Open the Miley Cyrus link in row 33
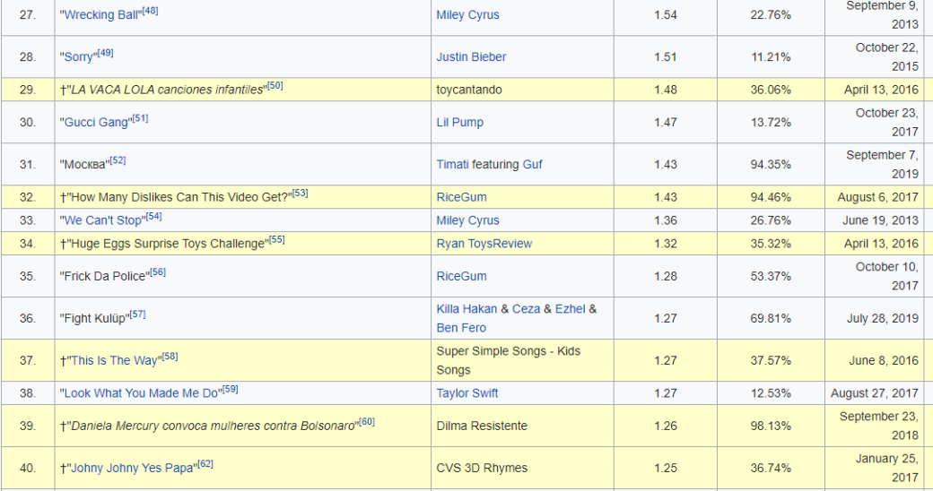The width and height of the screenshot is (933, 491). [467, 220]
